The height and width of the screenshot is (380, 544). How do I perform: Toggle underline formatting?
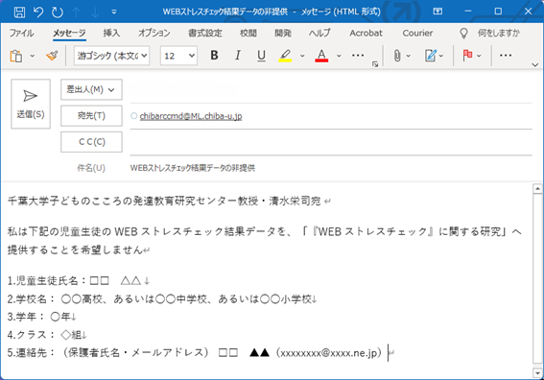point(261,56)
